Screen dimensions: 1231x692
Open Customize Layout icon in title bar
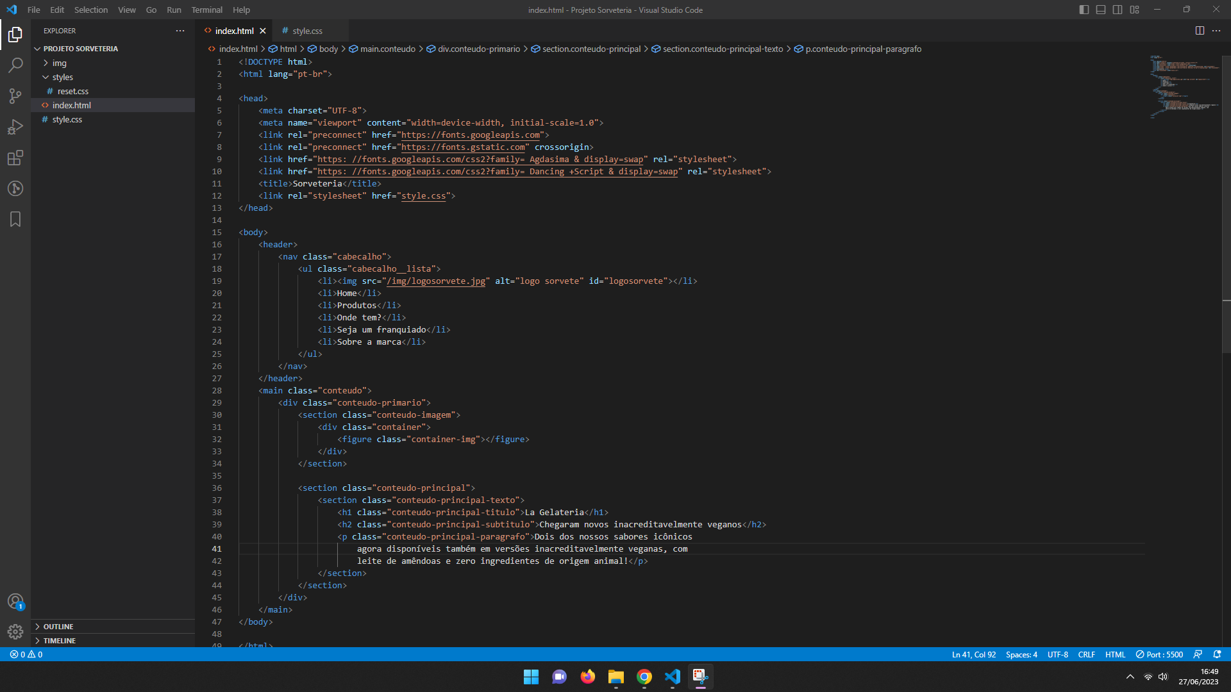click(x=1135, y=10)
